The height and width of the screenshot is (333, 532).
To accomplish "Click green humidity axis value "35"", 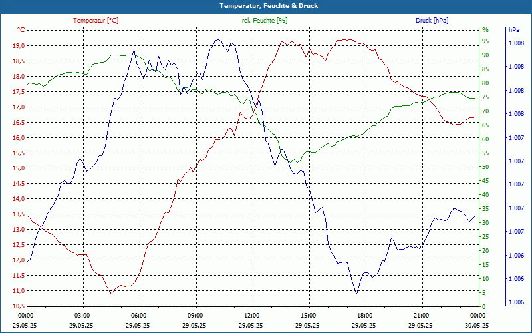I will [485, 208].
